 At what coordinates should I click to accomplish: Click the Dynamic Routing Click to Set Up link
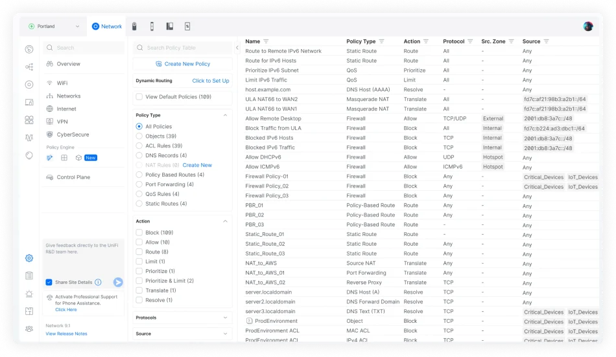211,81
